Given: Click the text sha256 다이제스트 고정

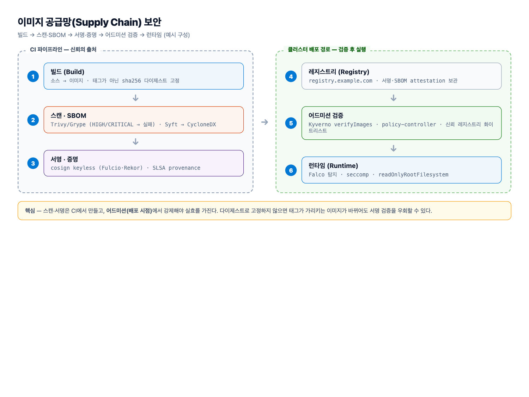Looking at the screenshot, I should (151, 81).
